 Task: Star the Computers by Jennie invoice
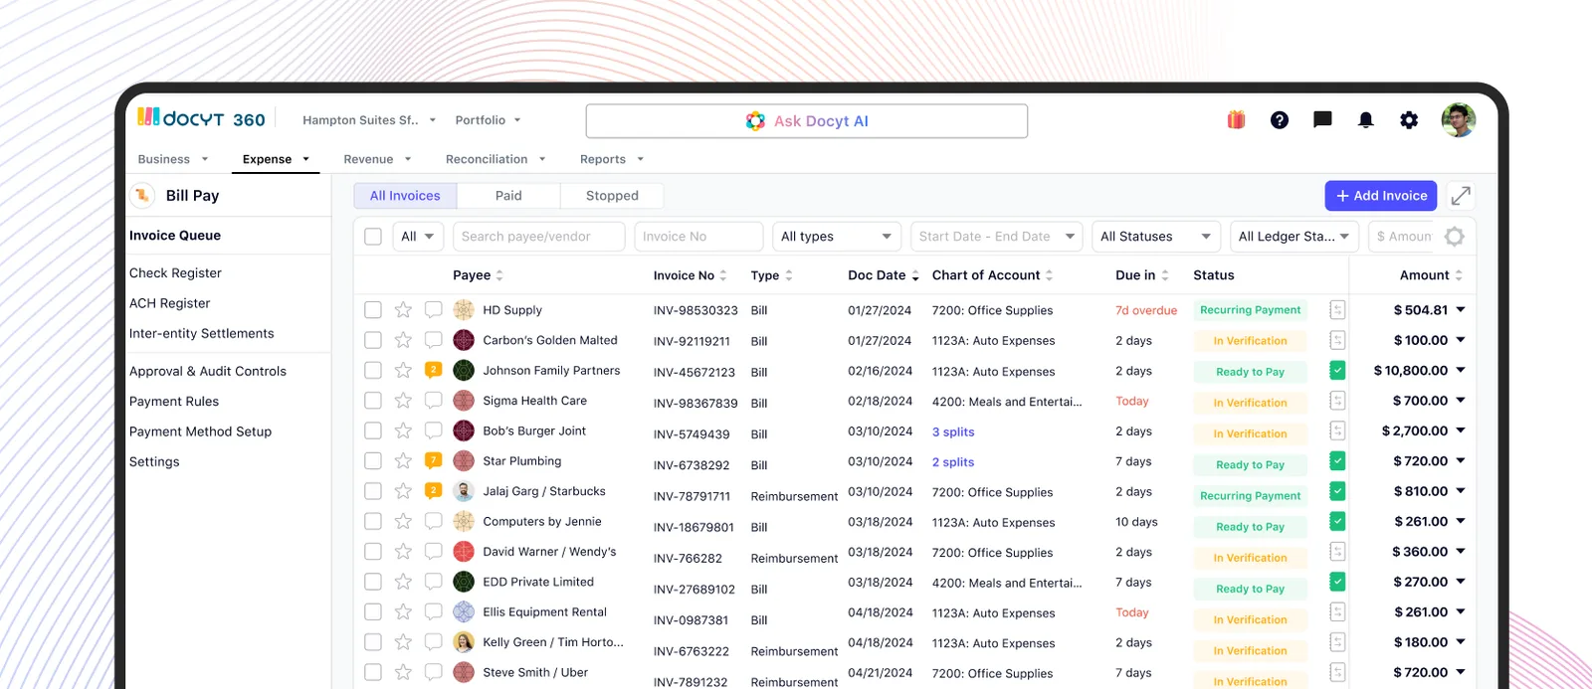[403, 521]
